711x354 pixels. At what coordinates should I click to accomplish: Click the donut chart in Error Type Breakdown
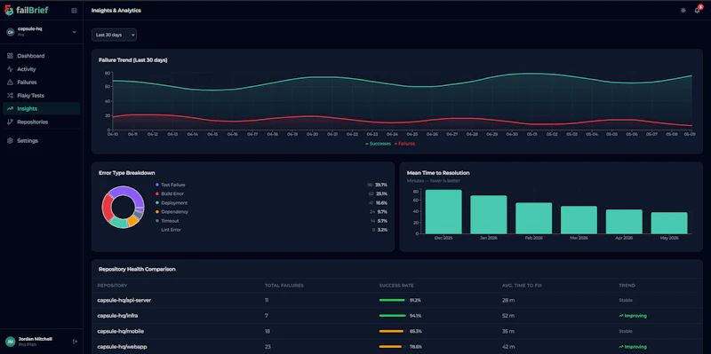(123, 207)
